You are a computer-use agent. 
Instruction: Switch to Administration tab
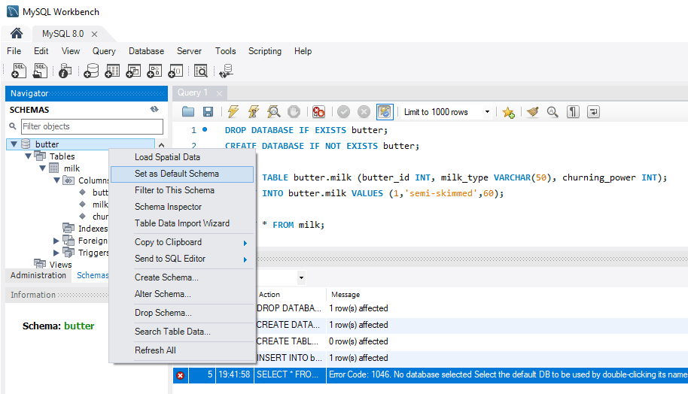(38, 275)
